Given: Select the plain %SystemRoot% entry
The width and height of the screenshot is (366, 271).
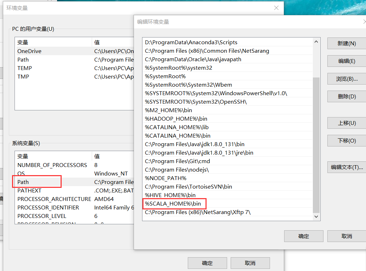Looking at the screenshot, I should tap(227, 76).
